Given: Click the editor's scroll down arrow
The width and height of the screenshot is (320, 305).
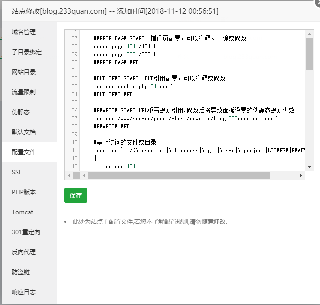Looking at the screenshot, I should [309, 167].
